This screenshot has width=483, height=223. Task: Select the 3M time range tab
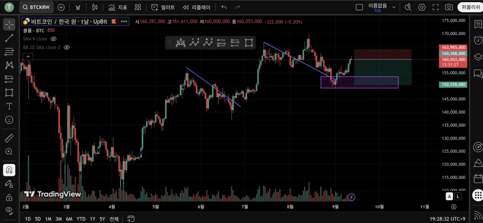[x=59, y=219]
